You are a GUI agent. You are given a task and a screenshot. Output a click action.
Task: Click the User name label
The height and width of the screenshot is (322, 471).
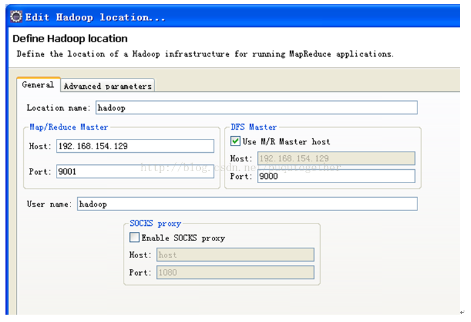(x=49, y=205)
